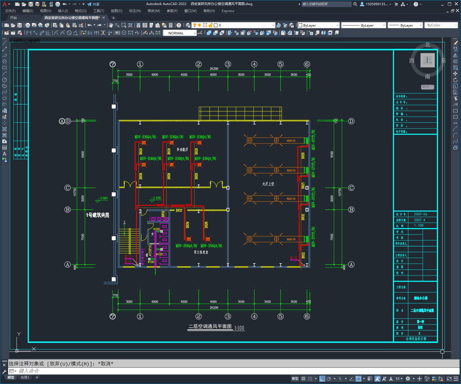Click the layer 0 color swatch square
Viewport: 461px width, 384px height.
click(x=216, y=25)
